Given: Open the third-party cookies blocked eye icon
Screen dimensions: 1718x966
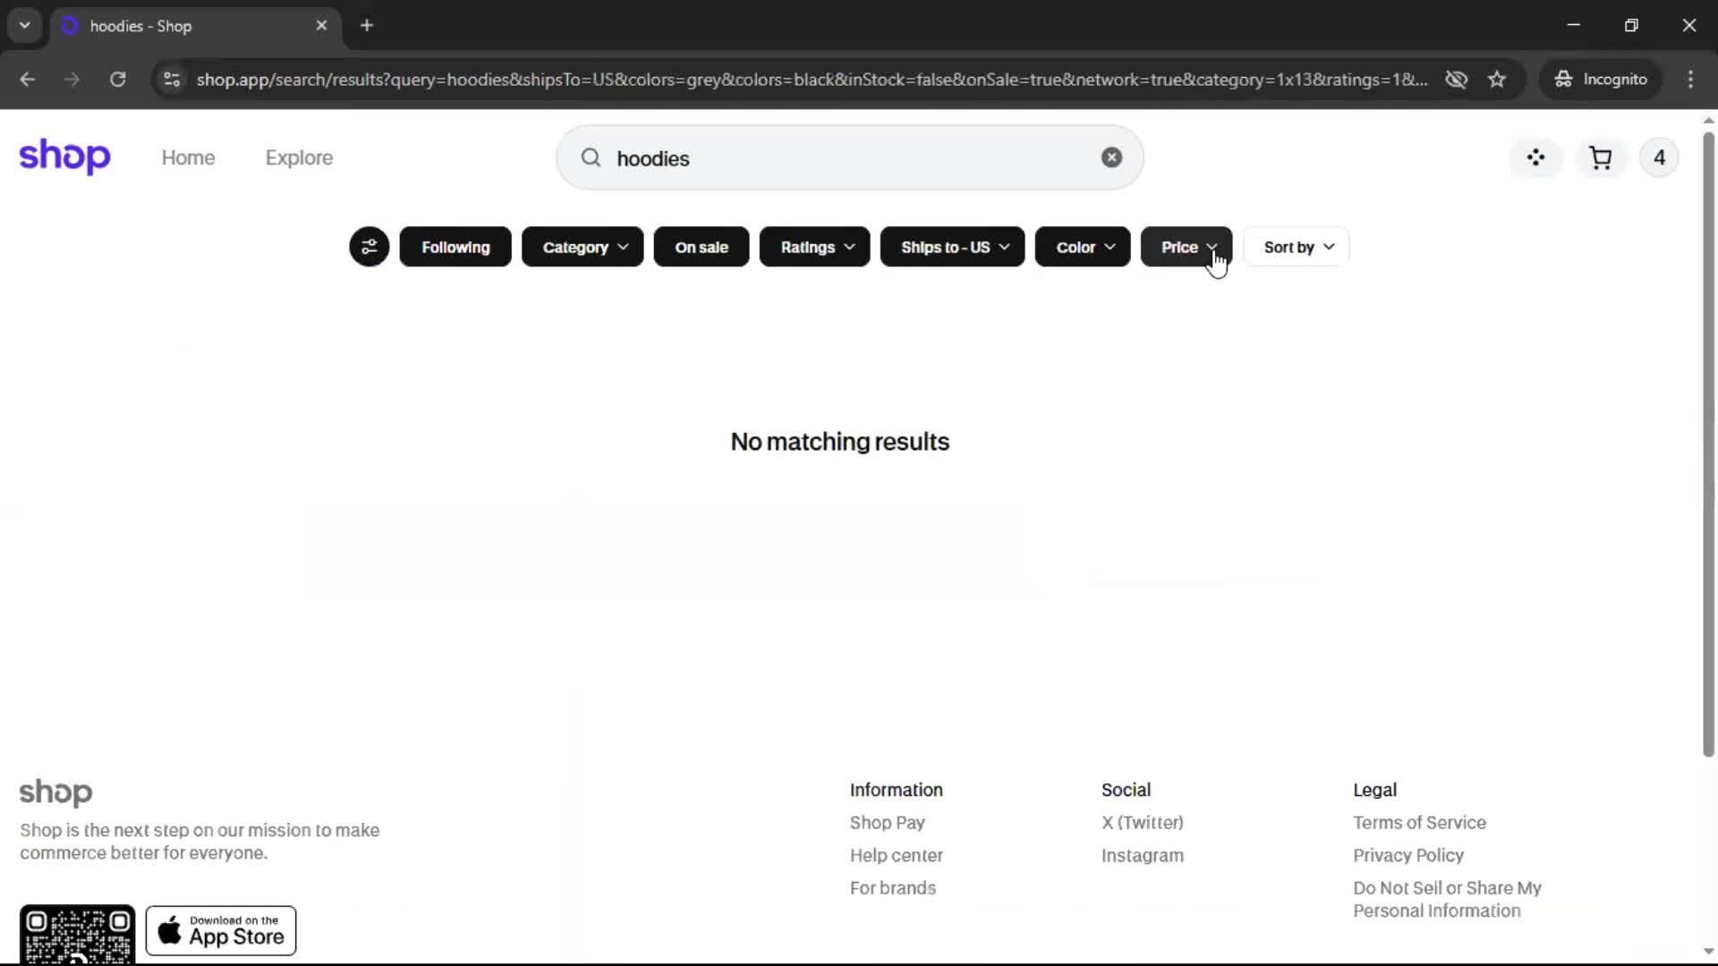Looking at the screenshot, I should [1456, 80].
